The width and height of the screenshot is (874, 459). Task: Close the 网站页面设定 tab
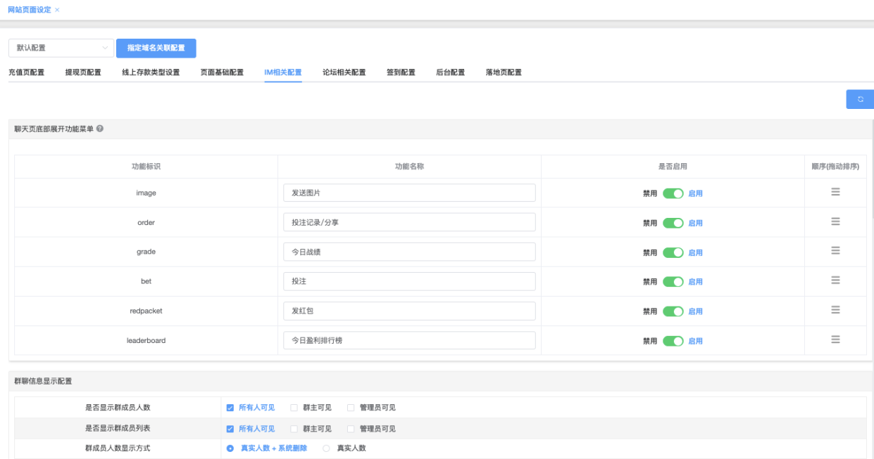57,10
